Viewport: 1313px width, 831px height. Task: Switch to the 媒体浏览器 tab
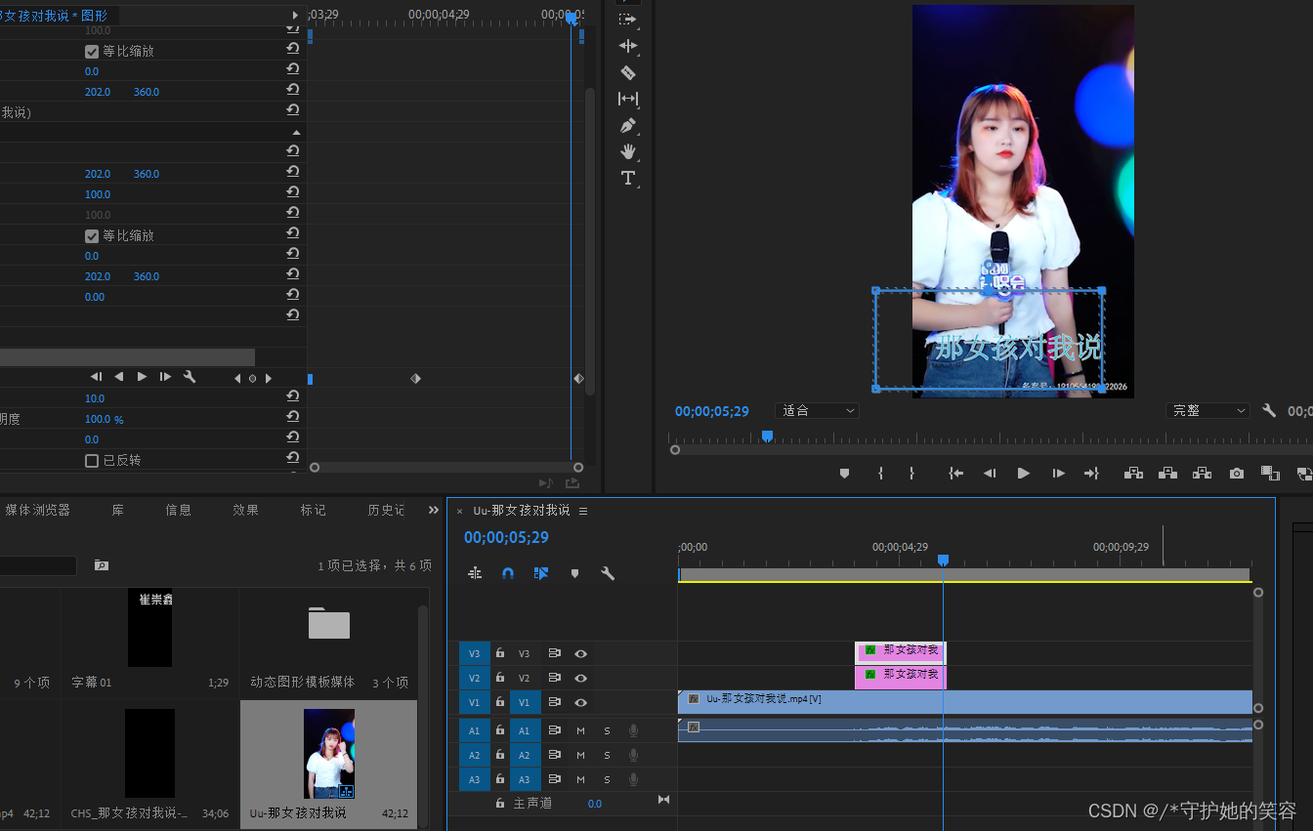pyautogui.click(x=37, y=510)
